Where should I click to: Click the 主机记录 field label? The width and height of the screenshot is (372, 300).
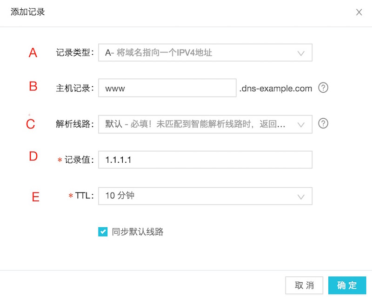coord(74,88)
